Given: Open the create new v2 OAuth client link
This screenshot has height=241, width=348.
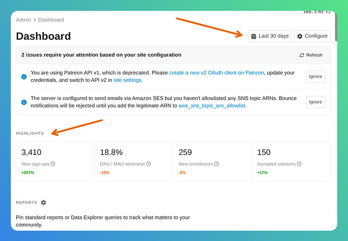Looking at the screenshot, I should (216, 73).
